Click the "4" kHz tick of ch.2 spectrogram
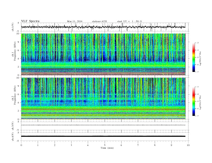Screen dimensions: 212x163 pyautogui.click(x=19, y=103)
